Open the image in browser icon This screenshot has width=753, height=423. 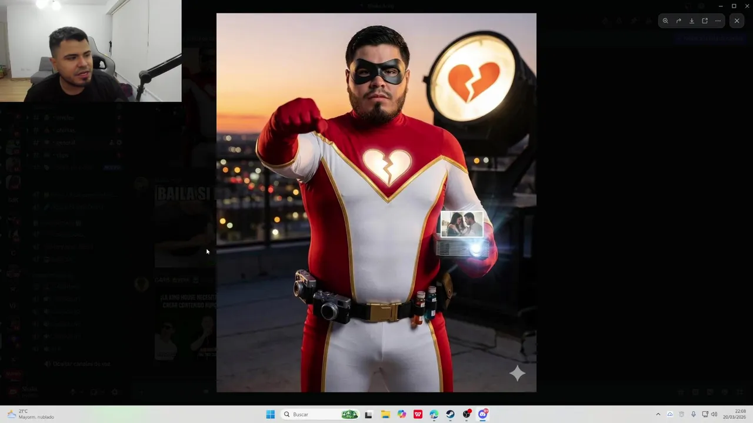(705, 21)
